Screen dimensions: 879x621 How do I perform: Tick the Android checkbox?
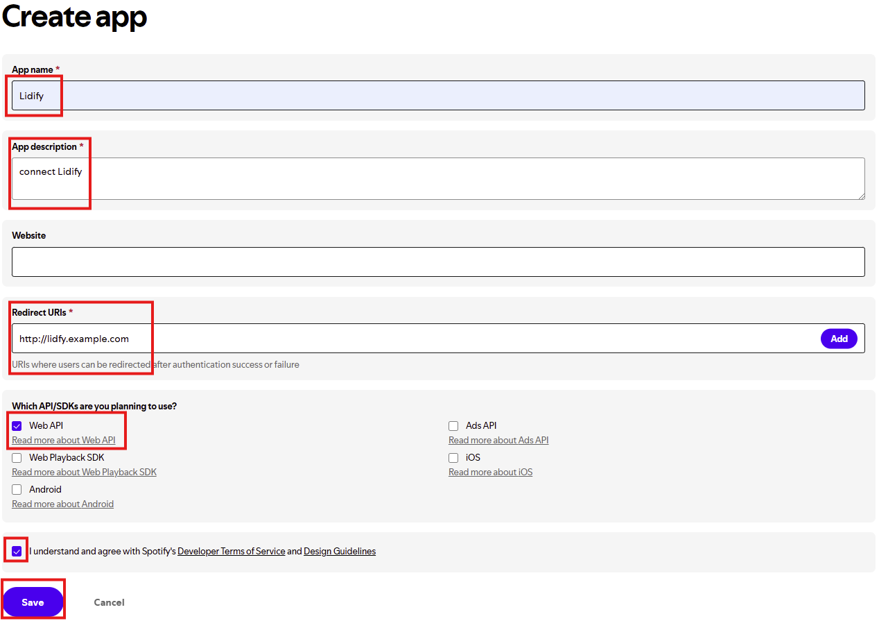pyautogui.click(x=17, y=490)
